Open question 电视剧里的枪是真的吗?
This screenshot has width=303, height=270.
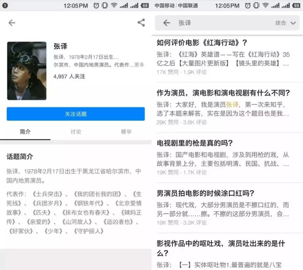195,143
